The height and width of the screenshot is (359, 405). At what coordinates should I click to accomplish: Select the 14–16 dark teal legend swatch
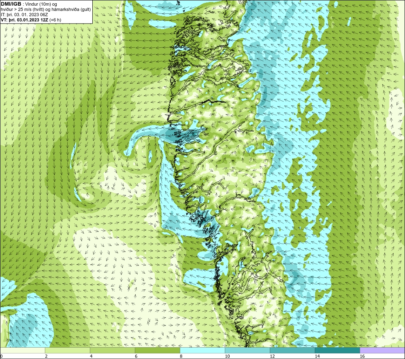(337, 350)
